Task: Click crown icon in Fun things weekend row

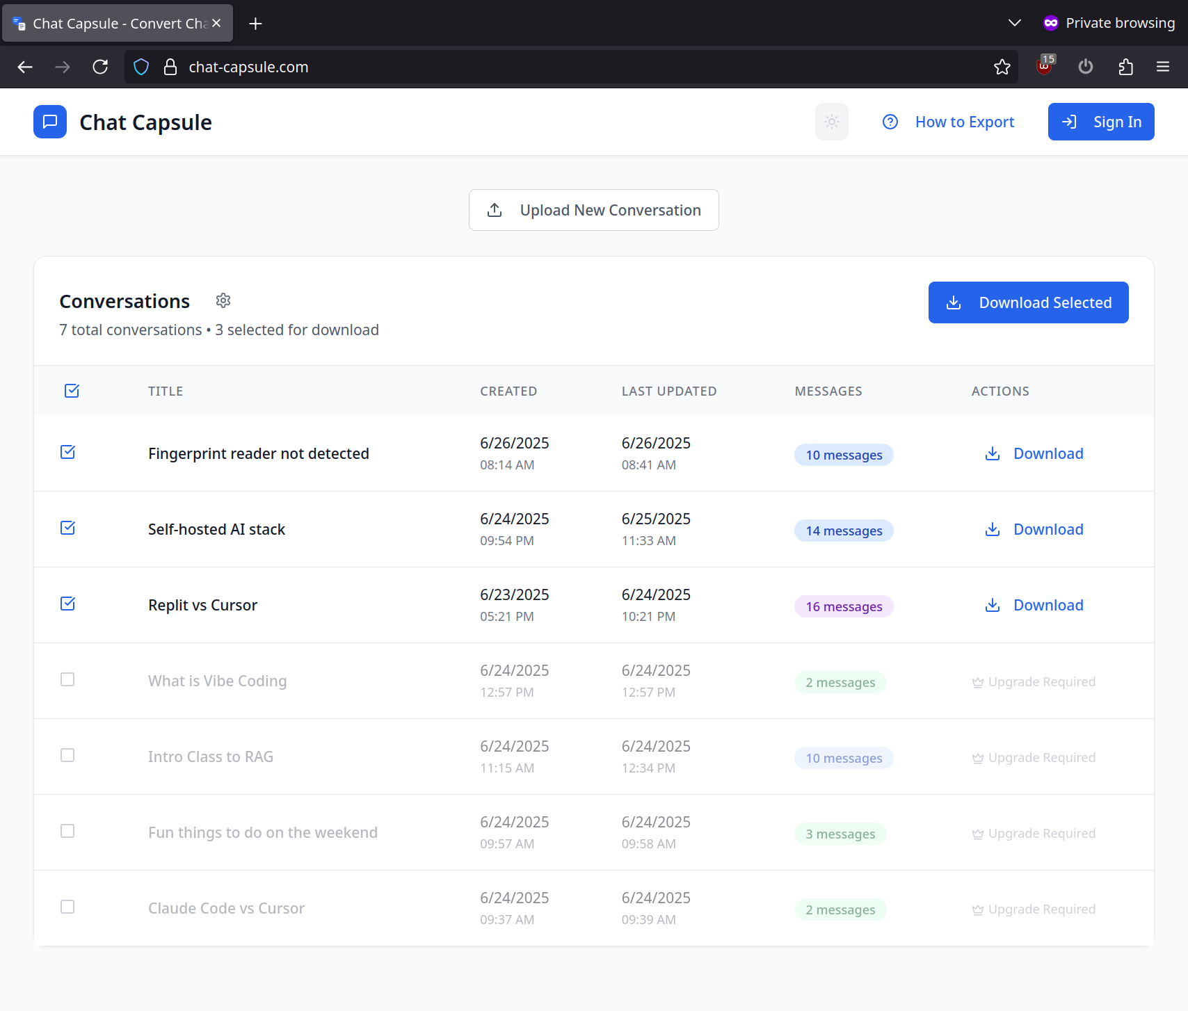Action: [978, 834]
